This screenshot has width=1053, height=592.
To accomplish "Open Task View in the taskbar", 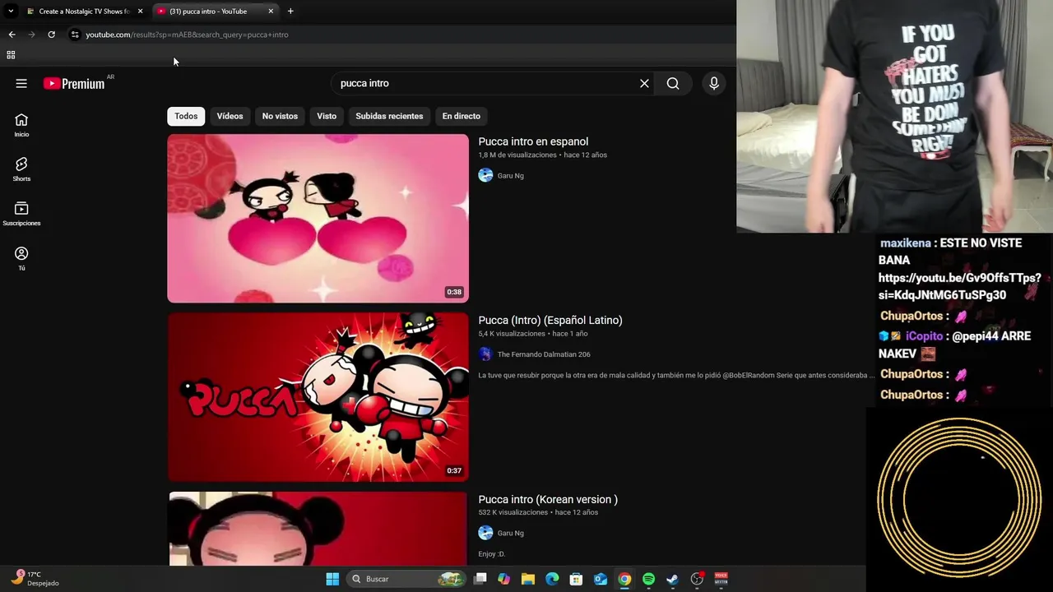I will point(480,579).
